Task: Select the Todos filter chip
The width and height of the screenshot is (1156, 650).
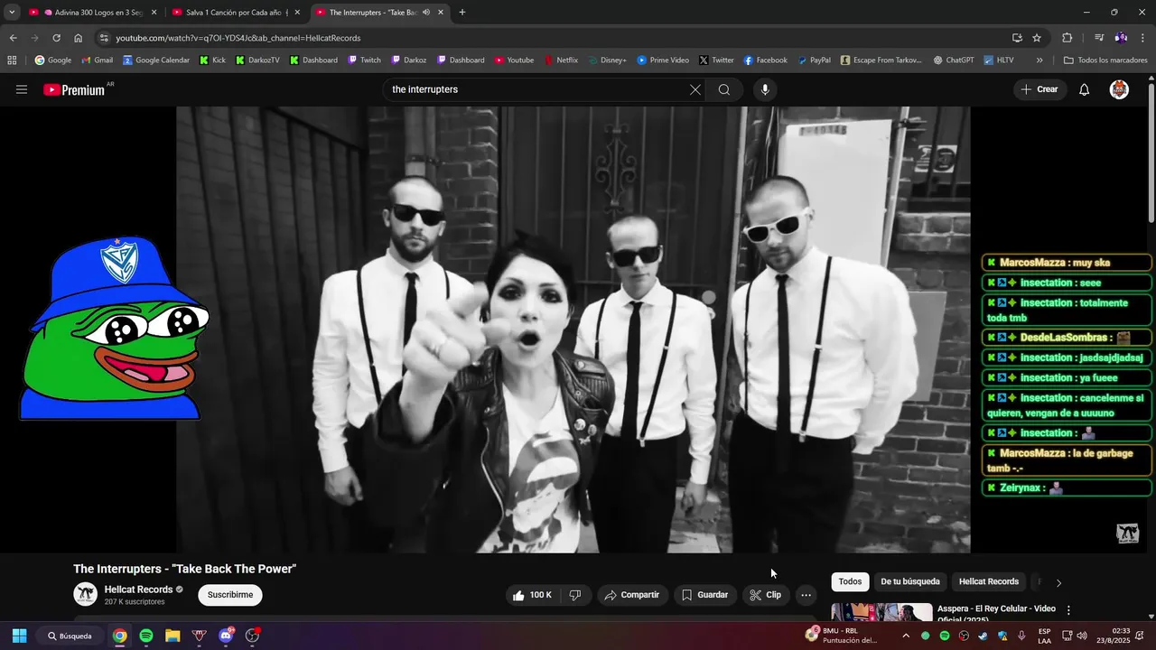Action: 850,581
